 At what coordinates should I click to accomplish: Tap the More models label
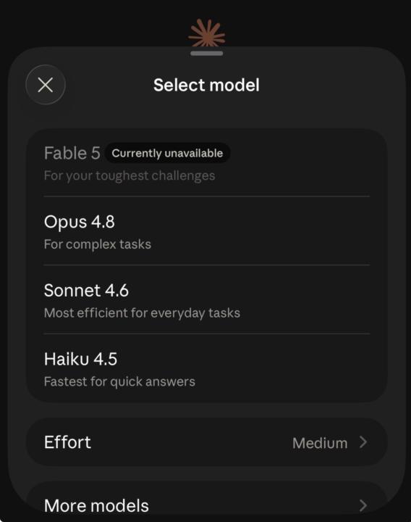96,506
